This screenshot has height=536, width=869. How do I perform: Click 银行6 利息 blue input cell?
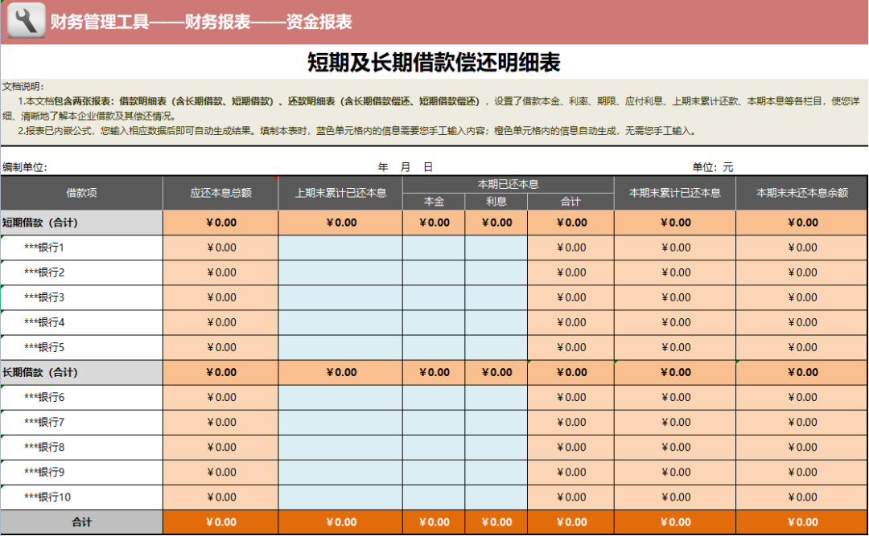tap(496, 397)
